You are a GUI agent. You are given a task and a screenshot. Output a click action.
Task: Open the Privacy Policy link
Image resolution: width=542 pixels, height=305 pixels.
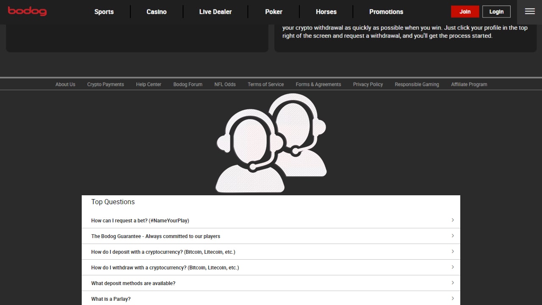coord(368,84)
